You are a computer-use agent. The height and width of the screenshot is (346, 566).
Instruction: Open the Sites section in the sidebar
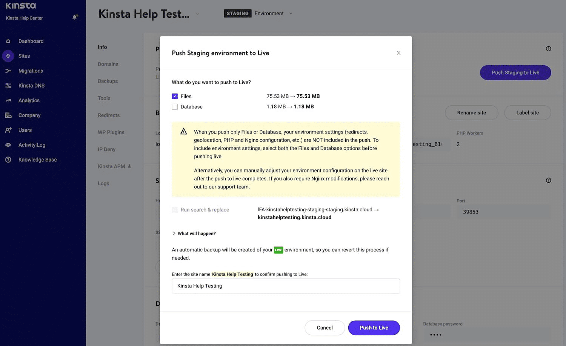point(24,56)
